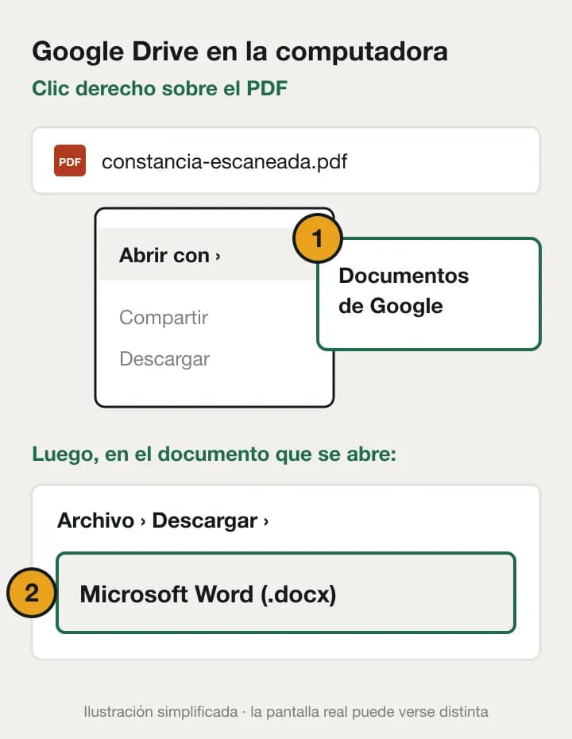Click the red PDF file icon
Image resolution: width=572 pixels, height=739 pixels.
[x=70, y=161]
